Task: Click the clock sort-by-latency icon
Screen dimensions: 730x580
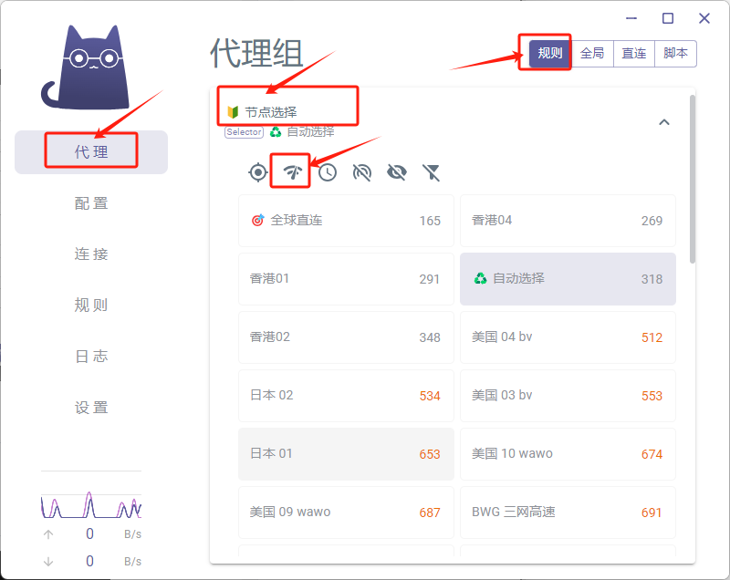Action: pos(328,172)
